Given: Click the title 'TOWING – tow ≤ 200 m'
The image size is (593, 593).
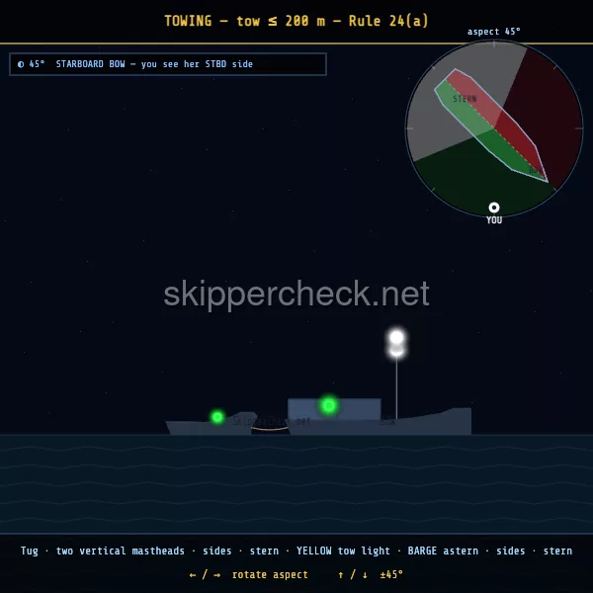Looking at the screenshot, I should (x=245, y=21).
